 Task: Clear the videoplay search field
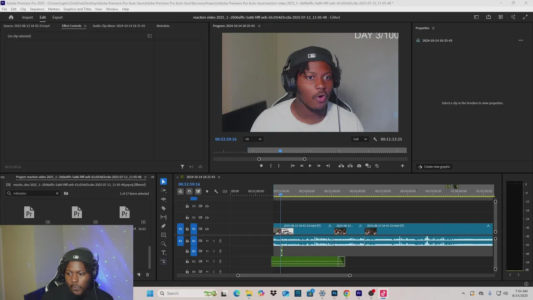click(x=57, y=193)
